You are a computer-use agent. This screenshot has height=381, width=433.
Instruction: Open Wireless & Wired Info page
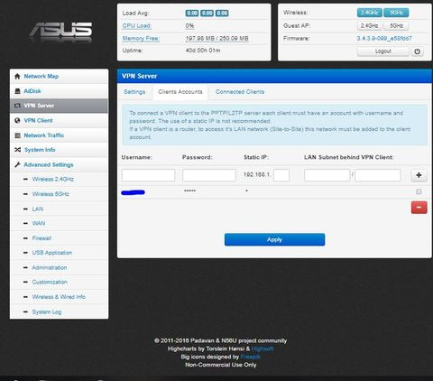pos(59,297)
